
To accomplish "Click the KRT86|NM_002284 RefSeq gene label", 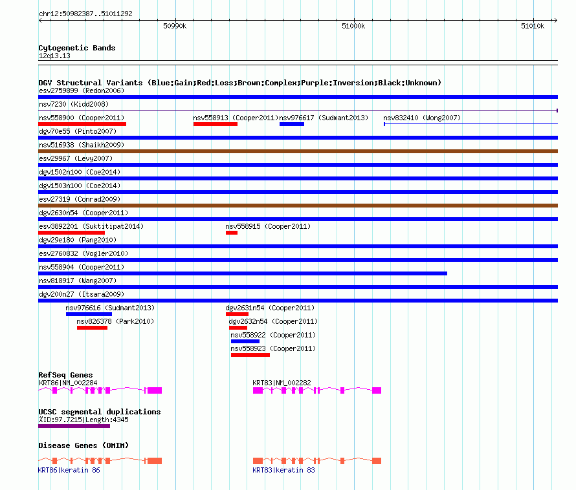I will point(68,383).
